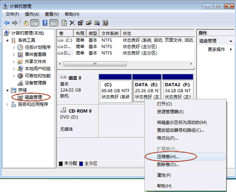This screenshot has width=236, height=192.
Task: Click the rightmost settings list toolbar icon
Action: pos(105,23)
